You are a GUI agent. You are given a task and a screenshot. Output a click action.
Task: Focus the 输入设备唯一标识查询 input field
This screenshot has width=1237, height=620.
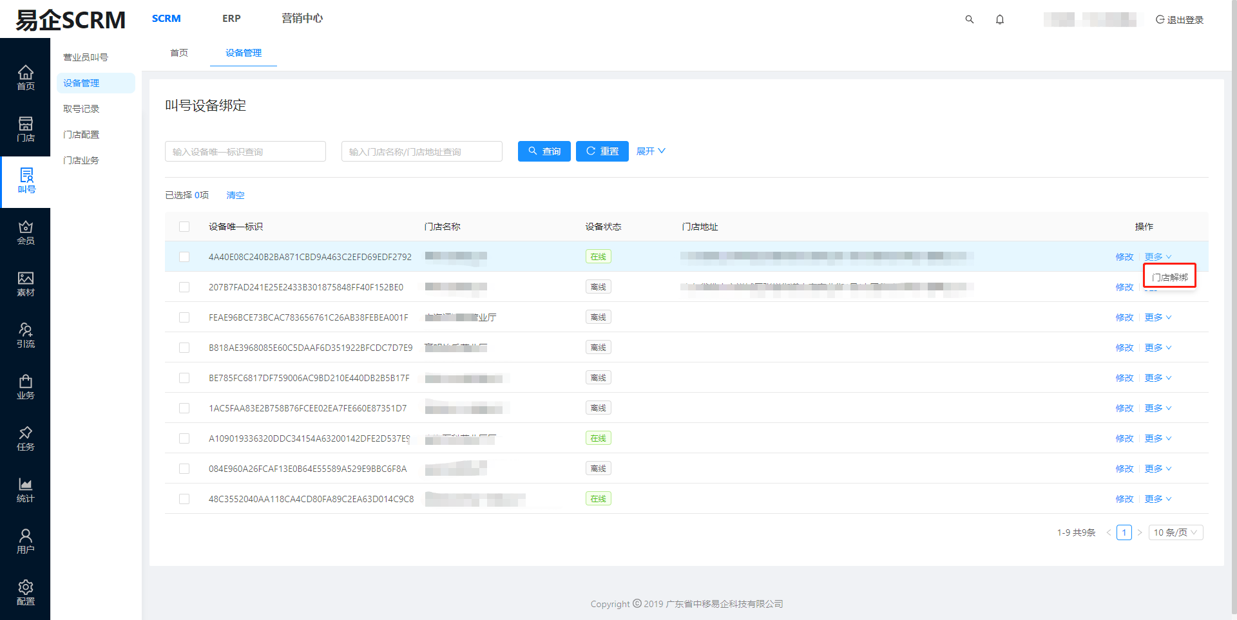[x=245, y=151]
